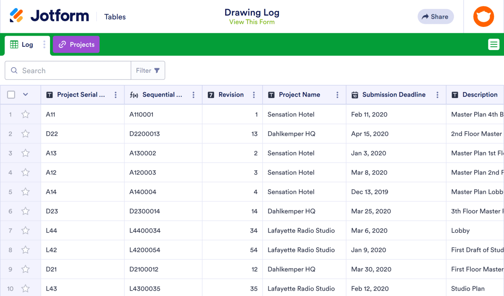
Task: Star the Sensation Hotel row A11
Action: (x=25, y=114)
